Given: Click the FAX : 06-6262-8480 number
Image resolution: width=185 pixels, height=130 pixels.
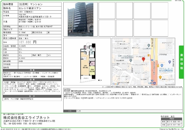Looking at the screenshot, I should [x=33, y=124].
